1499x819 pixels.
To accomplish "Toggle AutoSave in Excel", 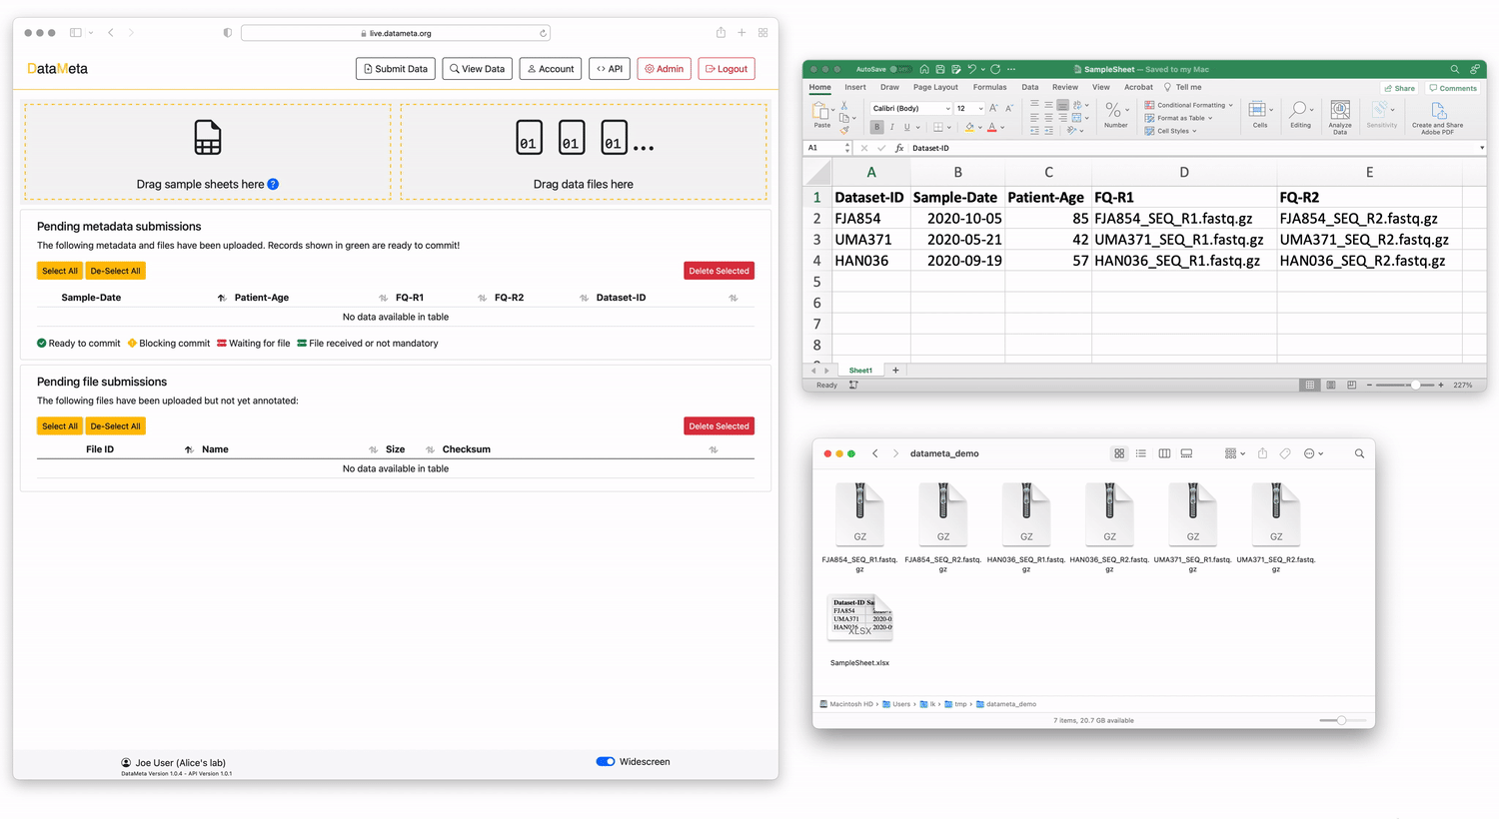I will coord(899,70).
